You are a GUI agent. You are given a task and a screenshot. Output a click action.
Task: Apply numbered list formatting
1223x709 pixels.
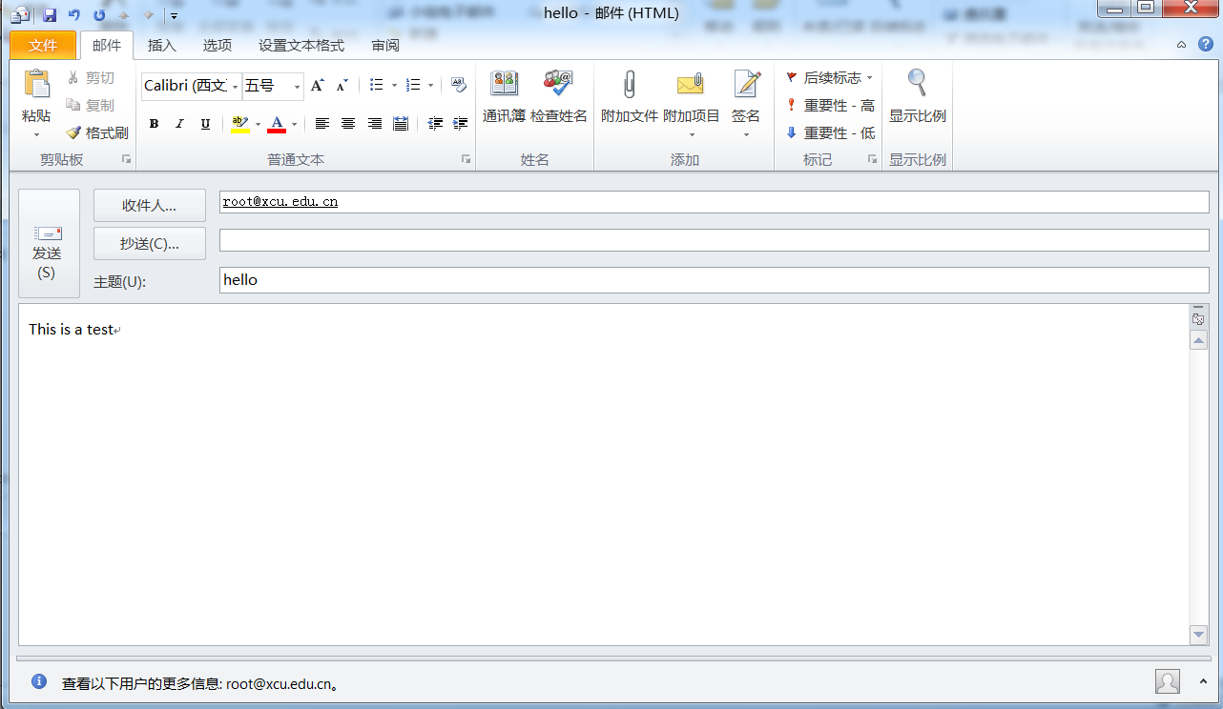click(413, 86)
